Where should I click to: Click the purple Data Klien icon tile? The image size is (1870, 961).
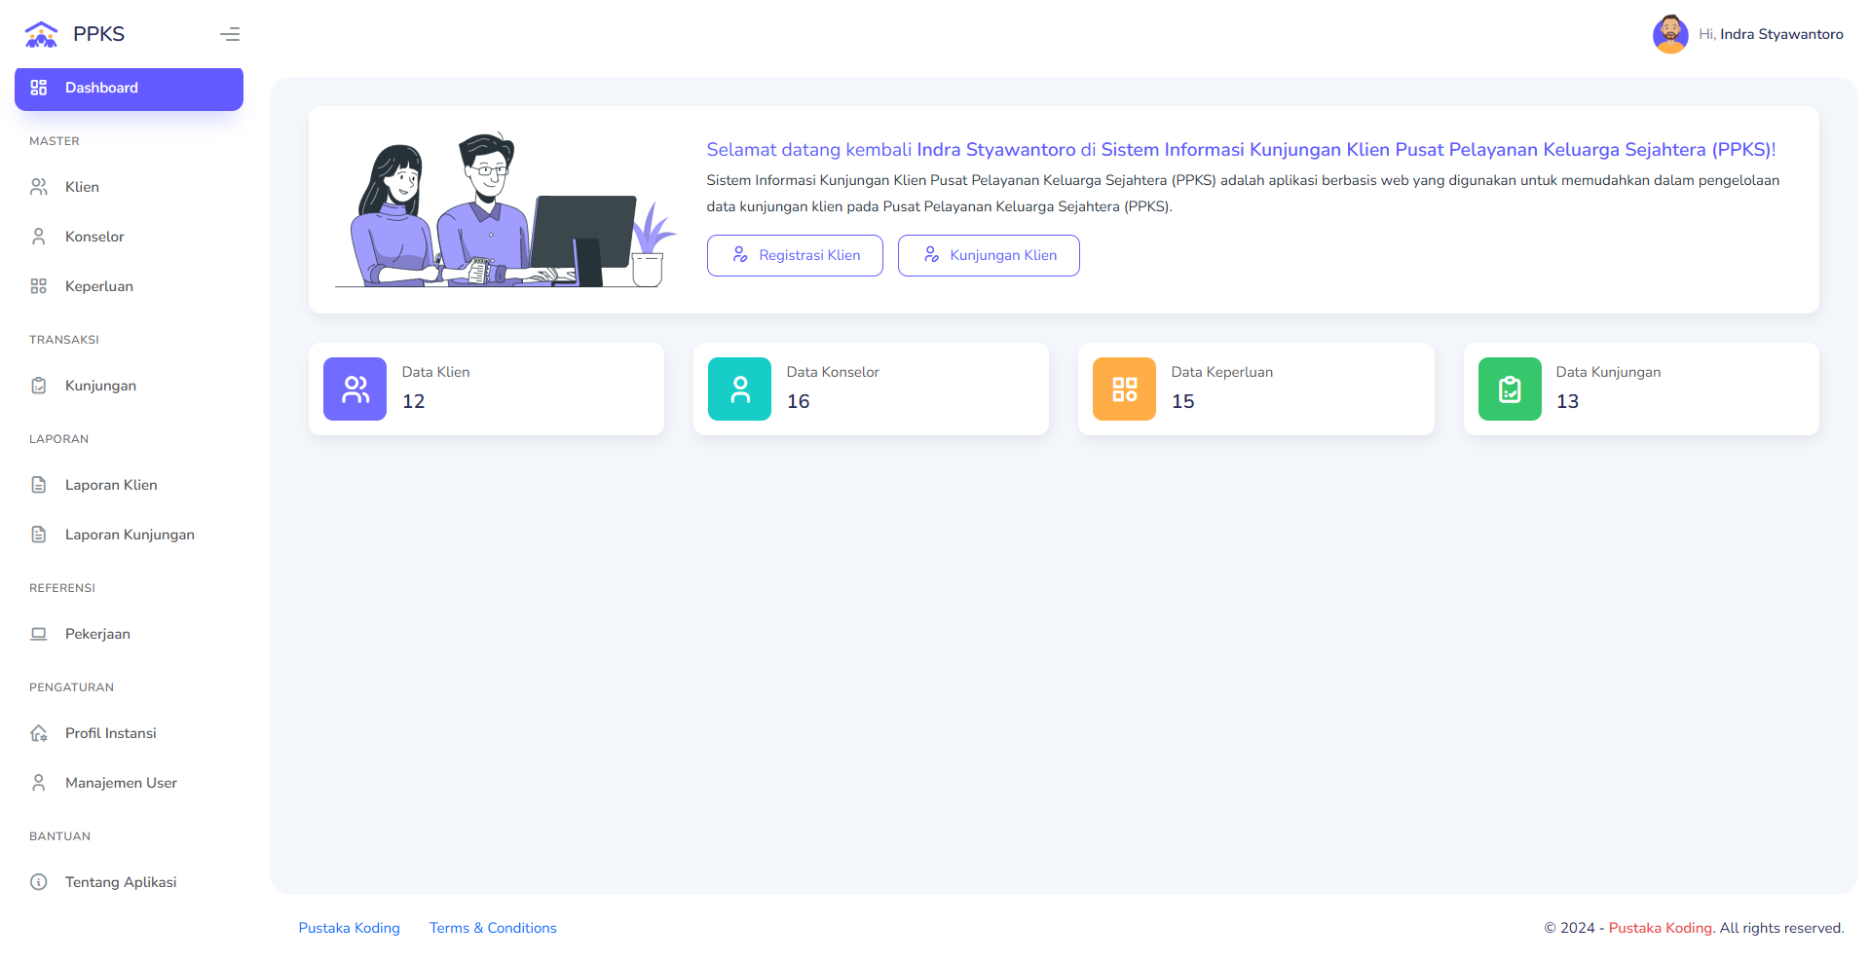pyautogui.click(x=355, y=389)
